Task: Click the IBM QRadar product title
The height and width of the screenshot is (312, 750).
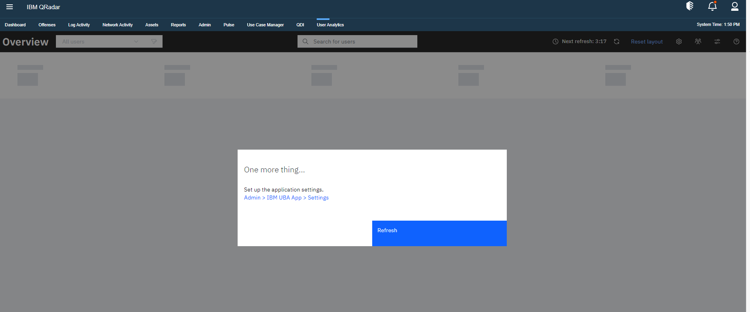Action: 44,7
